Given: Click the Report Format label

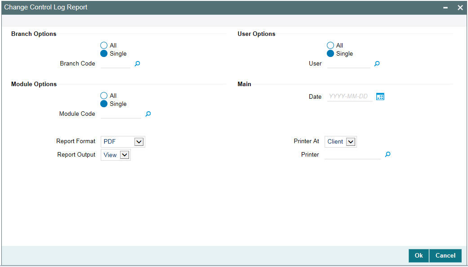Looking at the screenshot, I should [76, 141].
